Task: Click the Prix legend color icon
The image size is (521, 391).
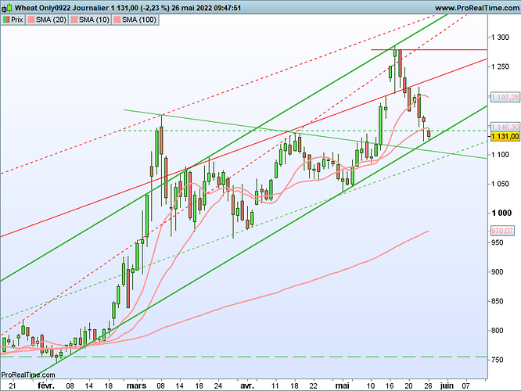Action: (x=6, y=18)
